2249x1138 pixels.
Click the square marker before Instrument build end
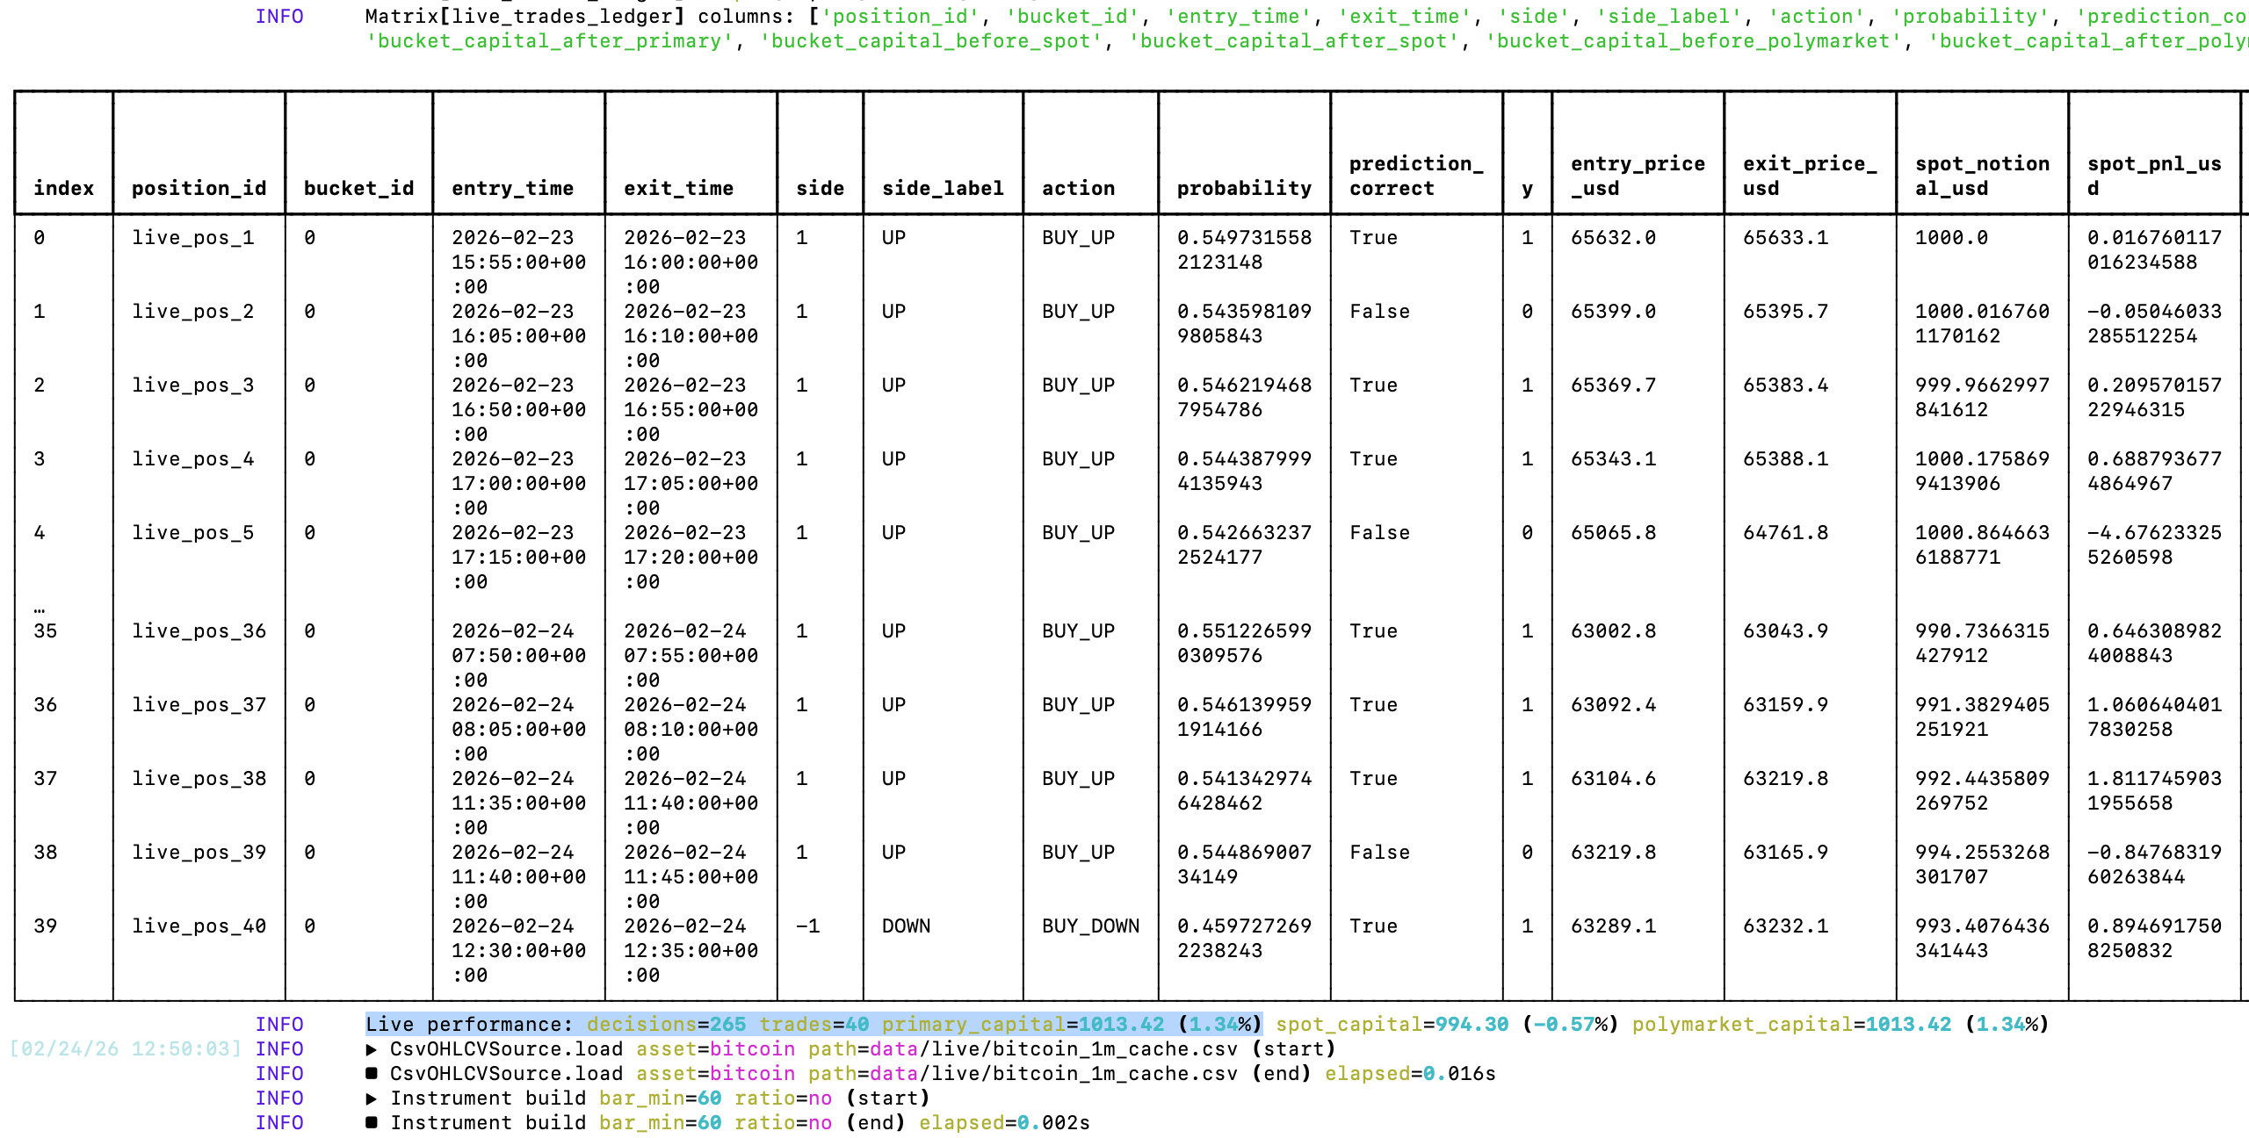372,1122
